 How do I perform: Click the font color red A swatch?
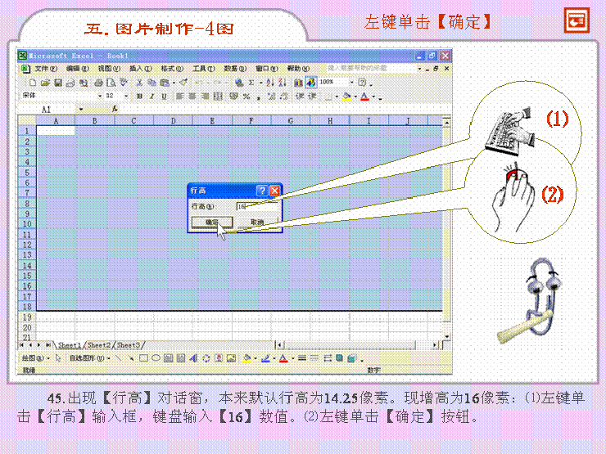point(364,96)
